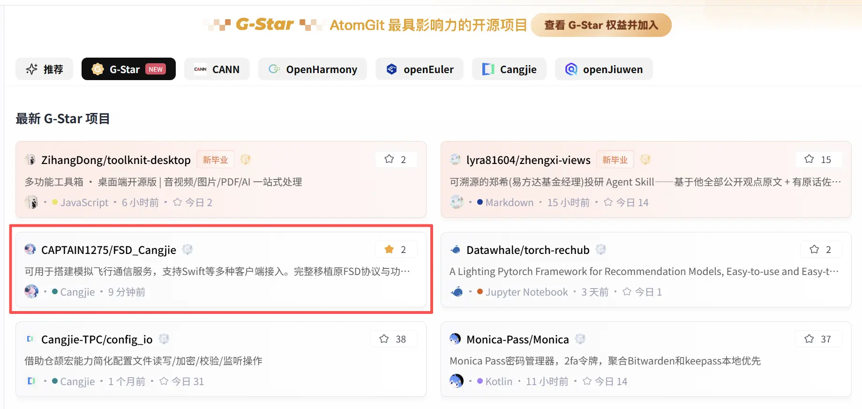Click G-Star badge icon beside zhengxi-views 新毕业
Viewport: 862px width, 409px height.
[x=645, y=160]
